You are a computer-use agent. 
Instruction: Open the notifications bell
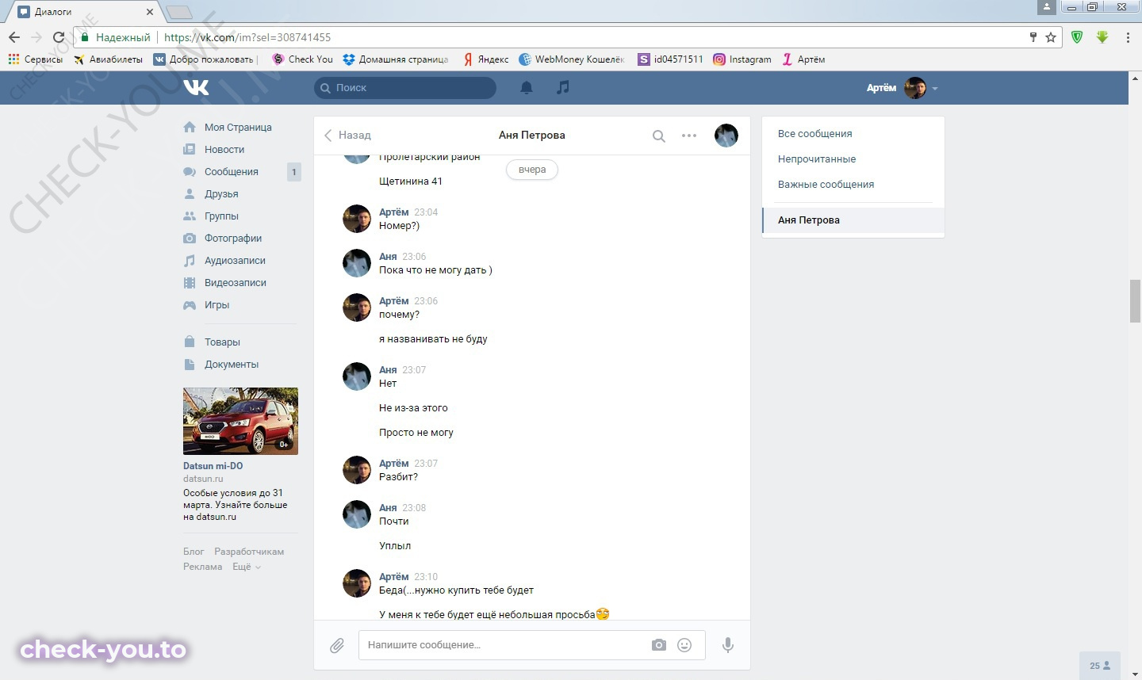[x=526, y=88]
